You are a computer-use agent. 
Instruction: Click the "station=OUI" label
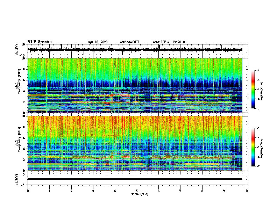click(129, 42)
